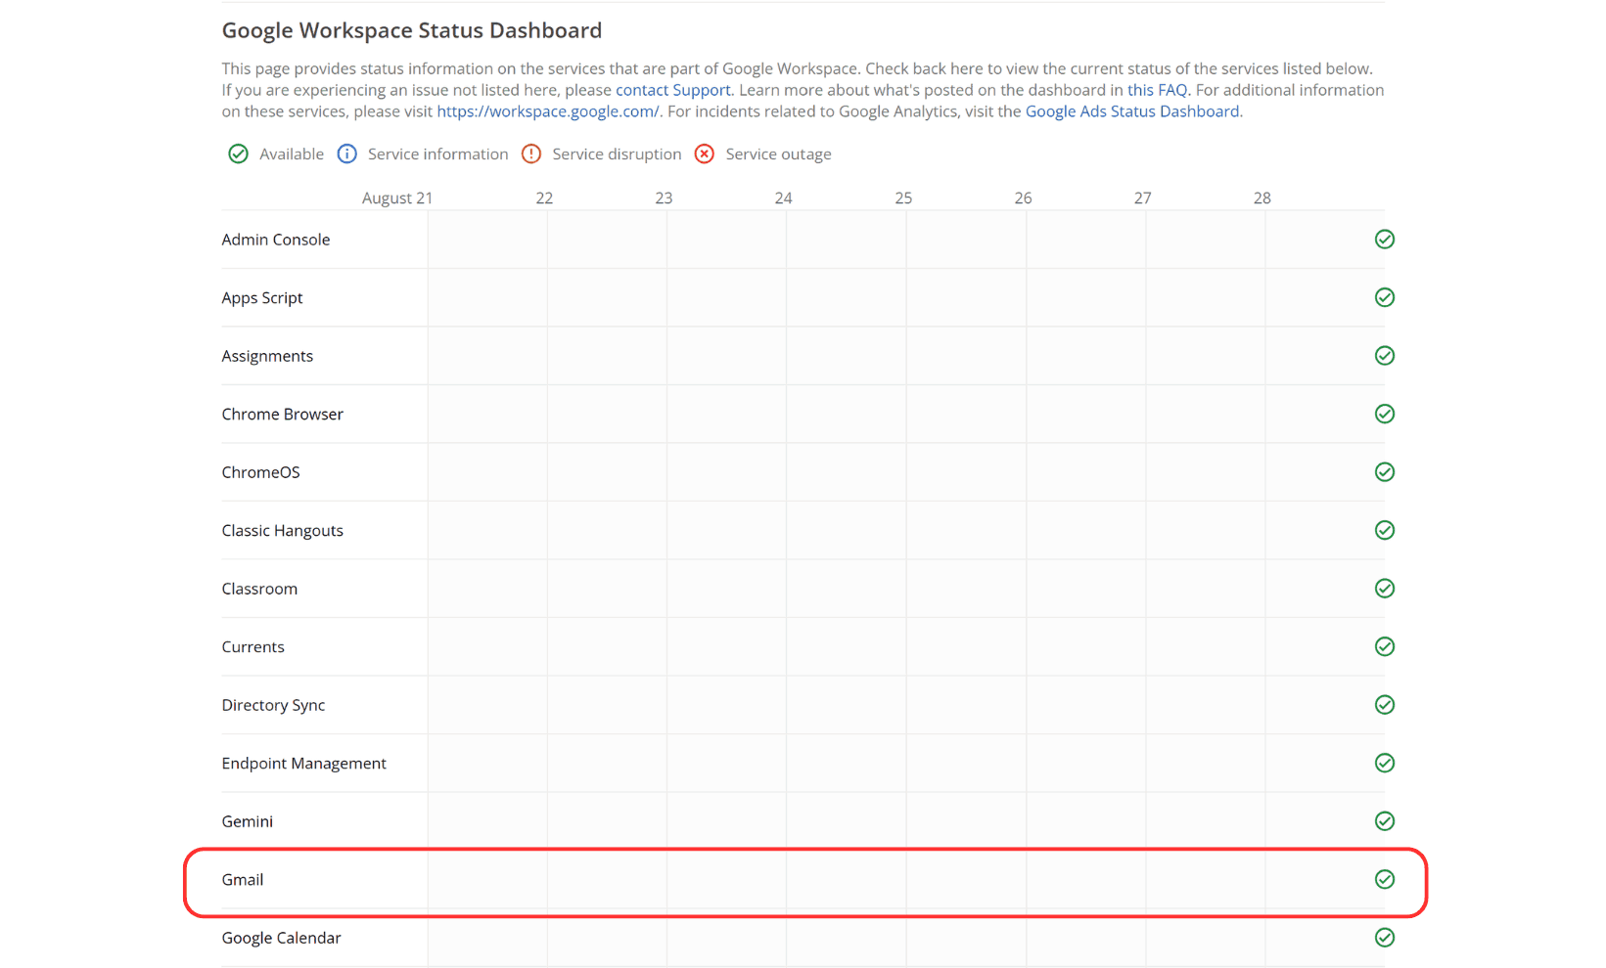
Task: Open the Google Ads Status Dashboard link
Action: pyautogui.click(x=1131, y=111)
